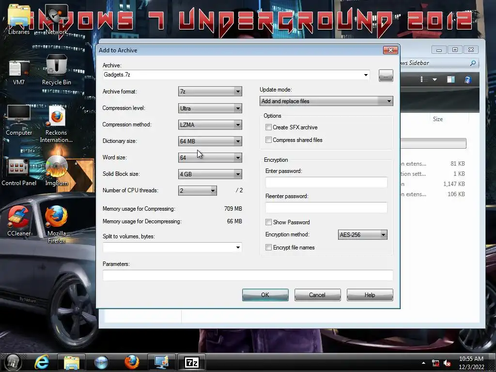Select the 1 KB file row
496x372 pixels.
[433, 174]
